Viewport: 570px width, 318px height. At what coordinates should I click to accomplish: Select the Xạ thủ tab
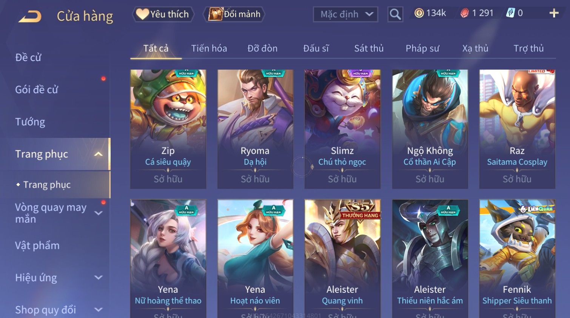pyautogui.click(x=475, y=48)
